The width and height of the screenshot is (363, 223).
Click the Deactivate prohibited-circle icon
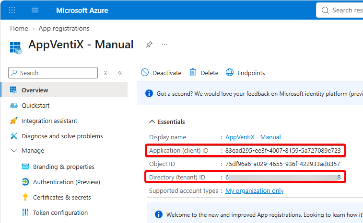coord(145,73)
